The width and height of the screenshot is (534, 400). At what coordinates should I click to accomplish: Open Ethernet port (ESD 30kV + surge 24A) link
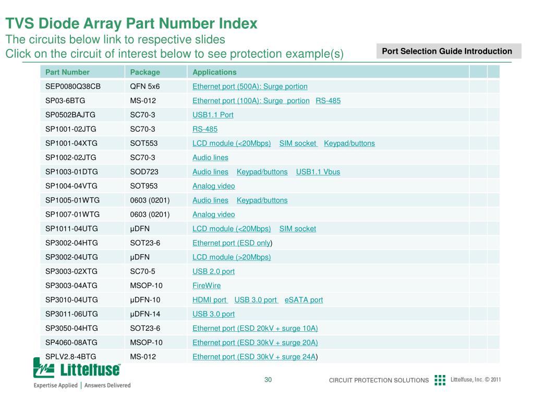click(254, 357)
